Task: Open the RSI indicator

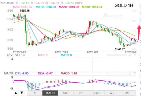Action: click(81, 93)
